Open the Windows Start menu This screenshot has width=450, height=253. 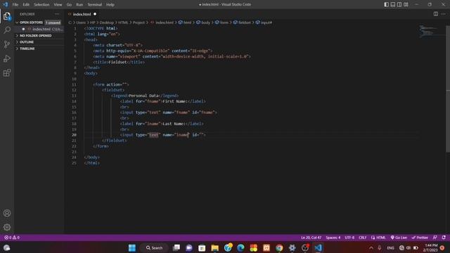click(x=132, y=248)
